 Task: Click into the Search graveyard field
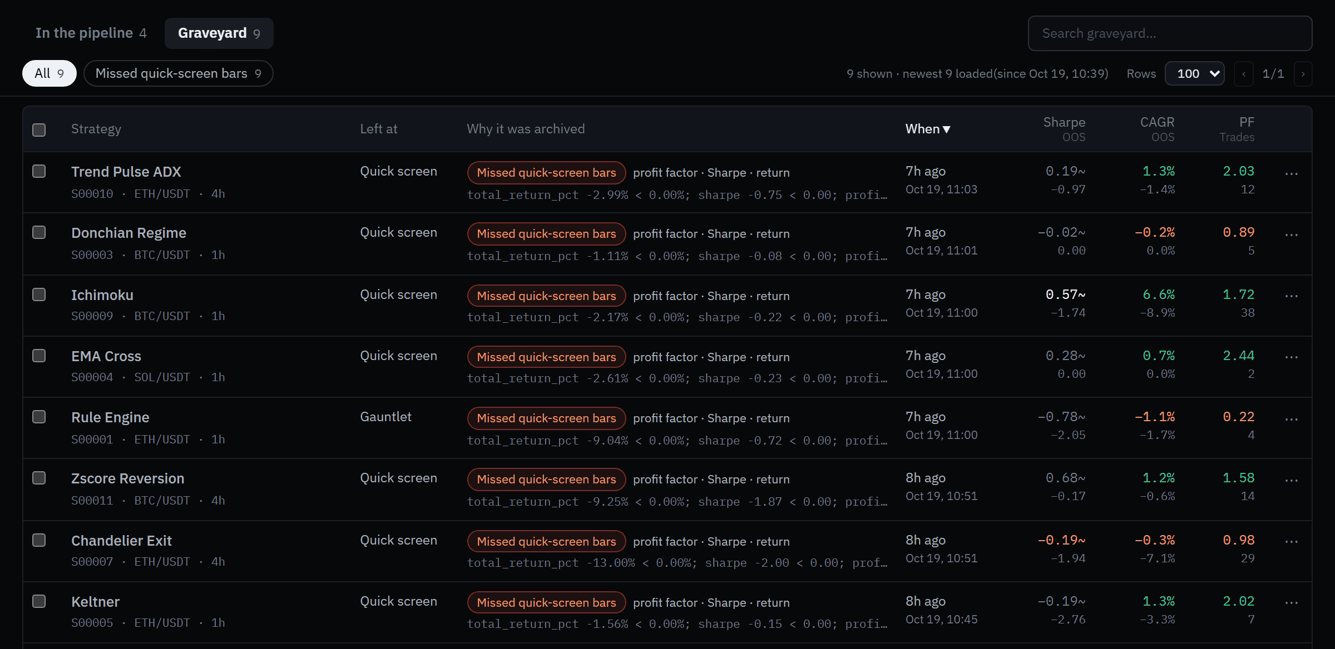tap(1170, 33)
